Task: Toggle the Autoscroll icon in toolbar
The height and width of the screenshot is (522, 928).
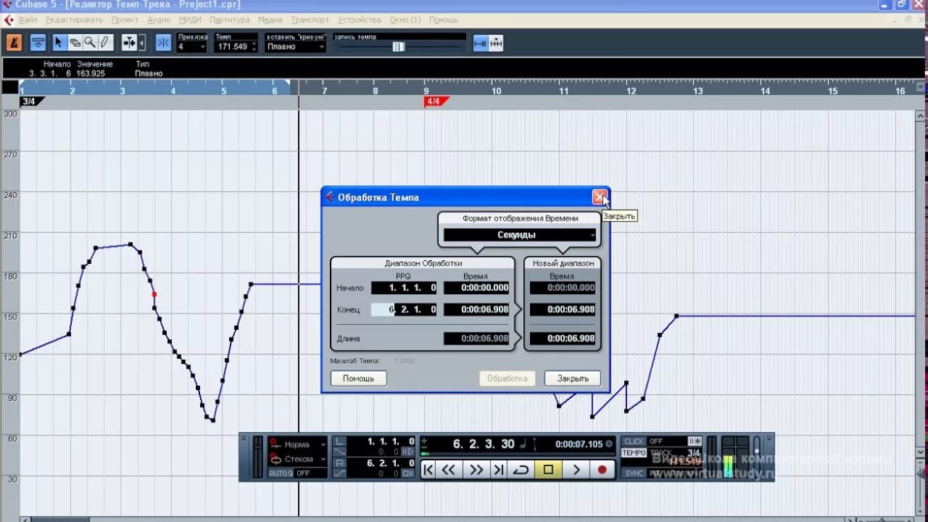Action: [130, 43]
